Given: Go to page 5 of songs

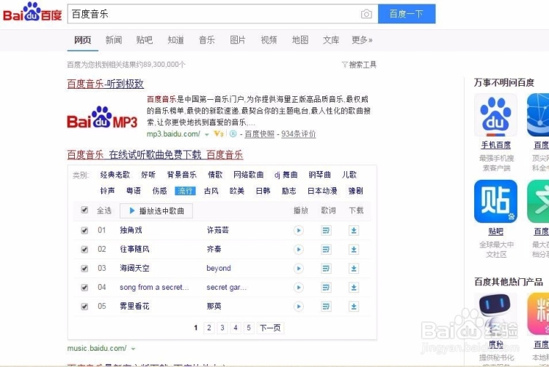Looking at the screenshot, I should [249, 328].
